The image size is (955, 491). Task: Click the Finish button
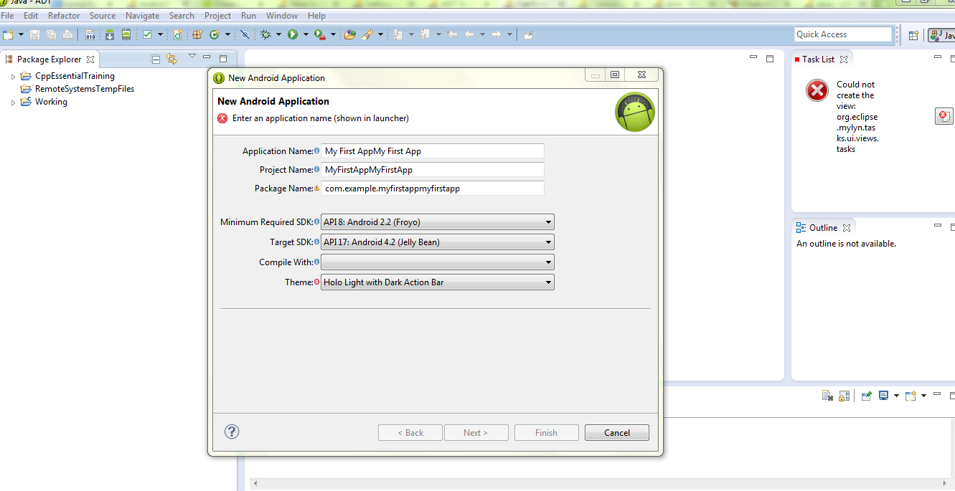pos(546,433)
